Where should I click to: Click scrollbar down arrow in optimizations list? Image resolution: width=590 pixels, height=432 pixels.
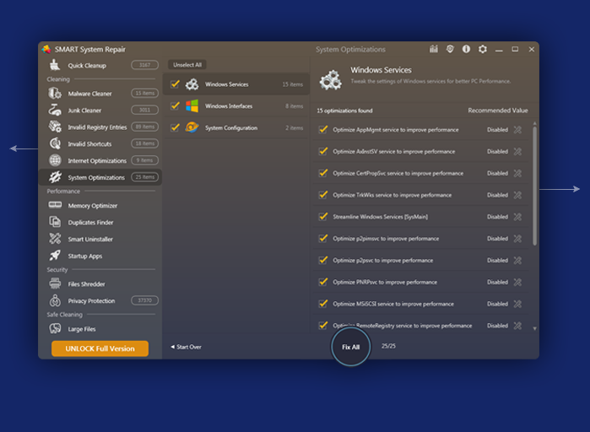click(x=534, y=328)
